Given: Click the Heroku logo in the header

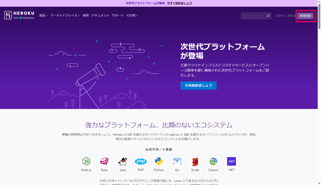Looking at the screenshot, I should tap(19, 15).
